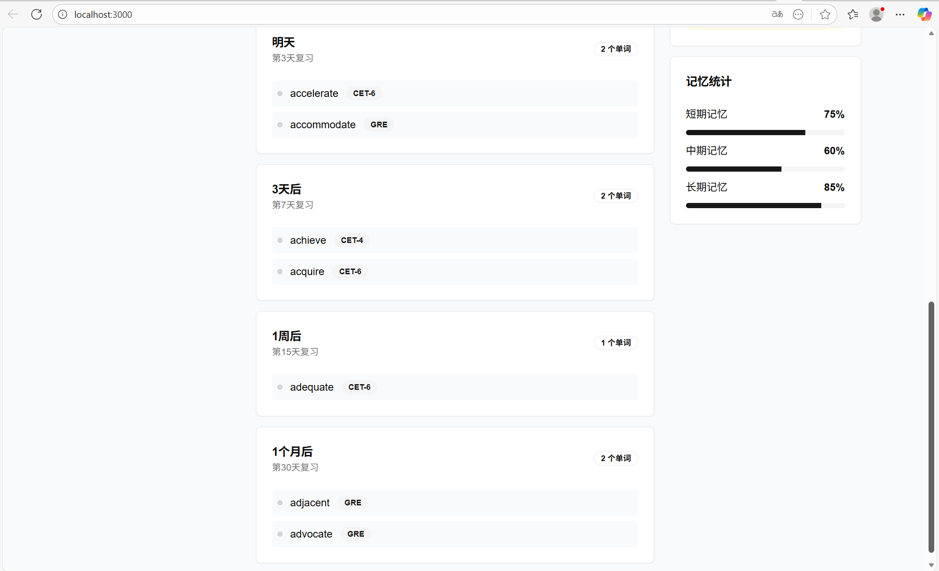Select the word entry adequate
The height and width of the screenshot is (571, 939).
click(455, 387)
